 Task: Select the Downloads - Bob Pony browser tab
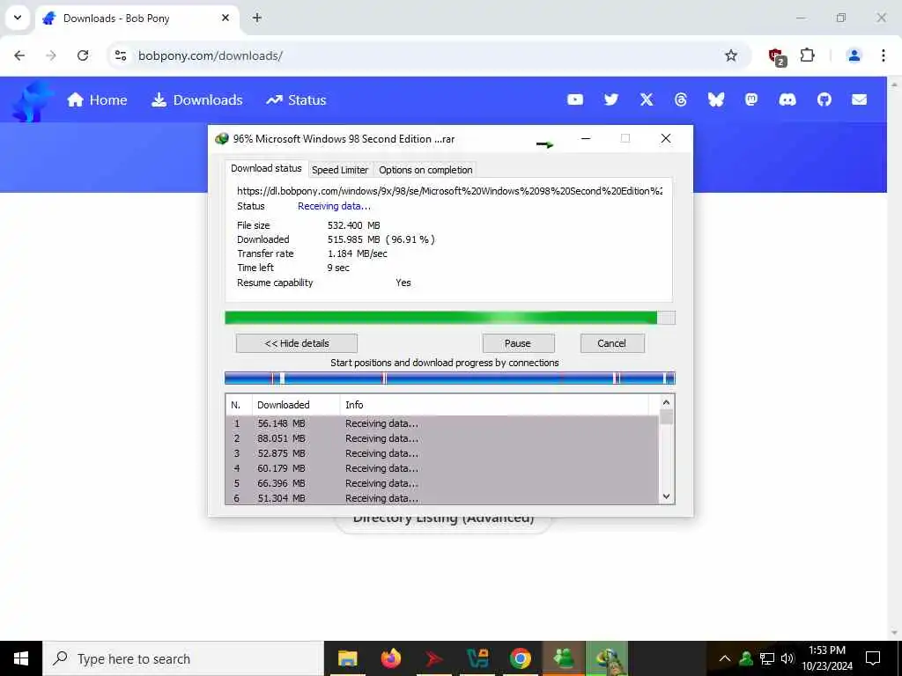pyautogui.click(x=137, y=19)
